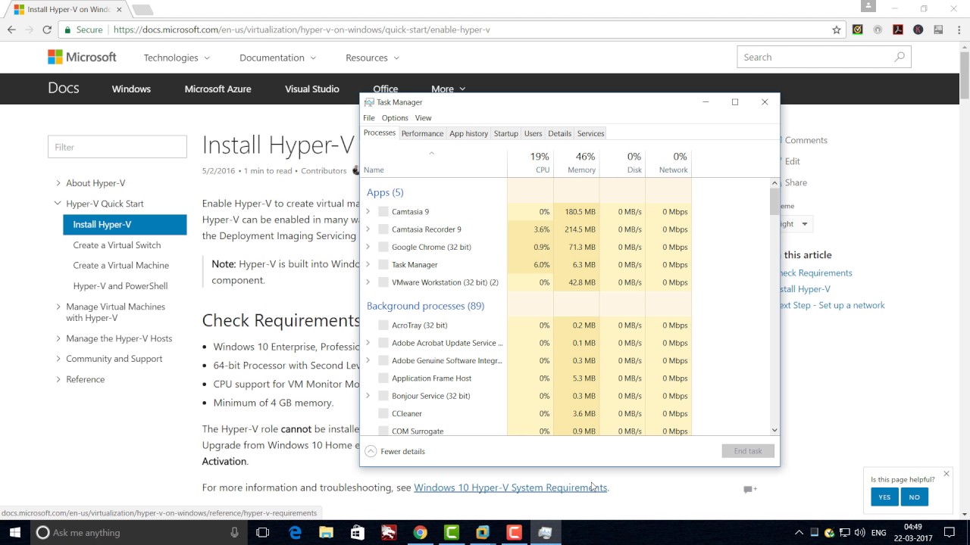This screenshot has height=545, width=970.
Task: Go back in Chrome browser
Action: click(11, 30)
